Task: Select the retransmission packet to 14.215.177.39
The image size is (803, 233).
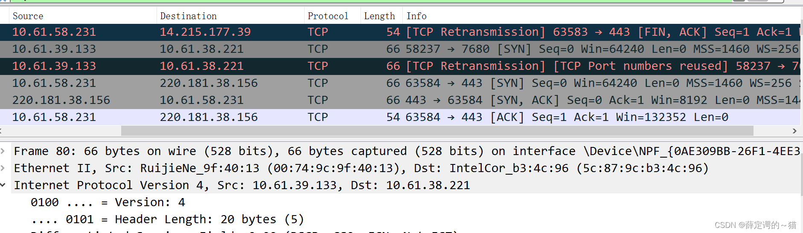Action: tap(400, 32)
